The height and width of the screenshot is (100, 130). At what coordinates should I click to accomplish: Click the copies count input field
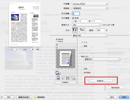pyautogui.click(x=76, y=14)
